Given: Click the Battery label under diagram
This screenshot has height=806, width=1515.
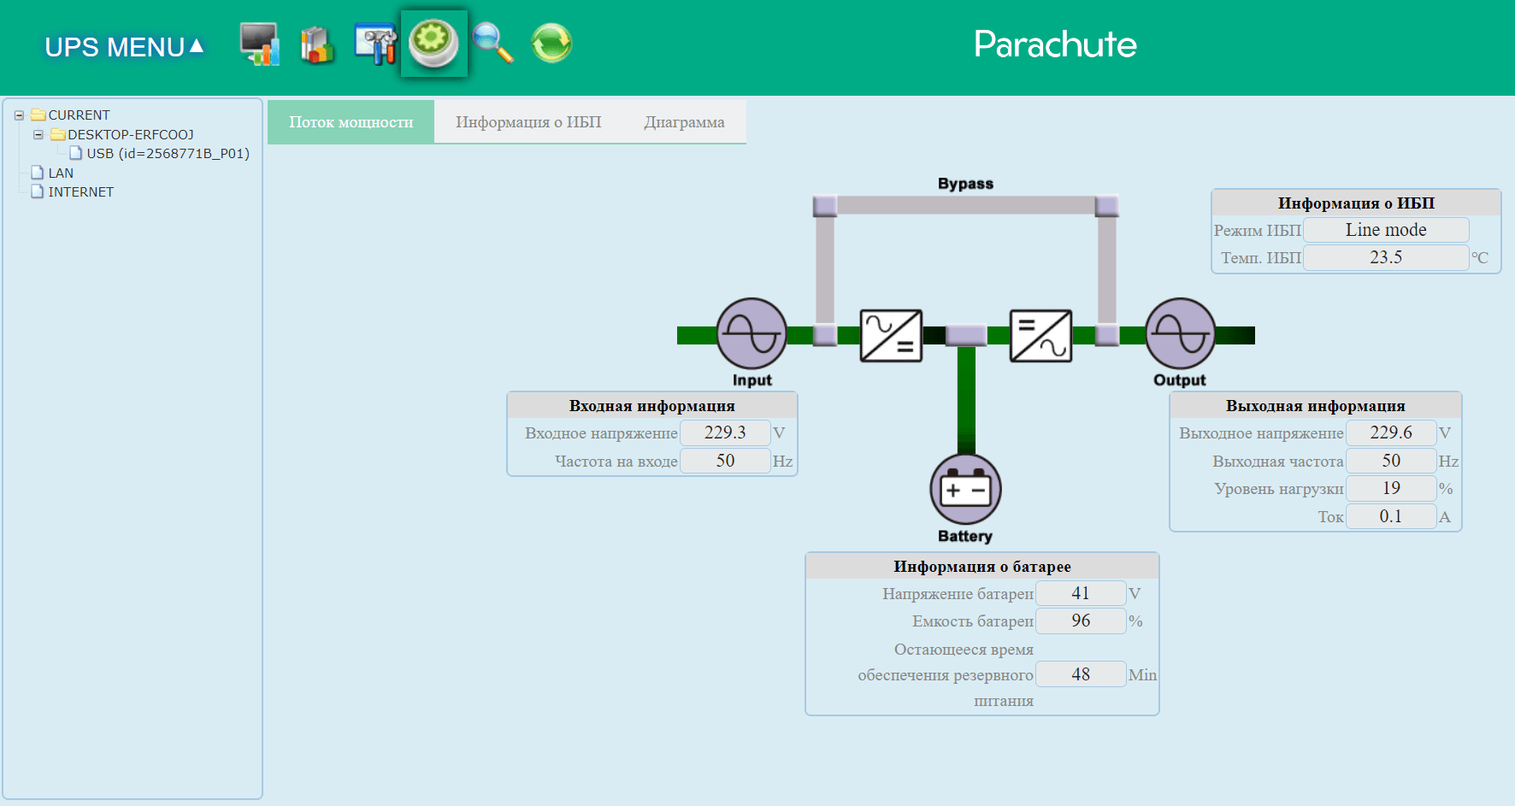Looking at the screenshot, I should click(x=965, y=536).
